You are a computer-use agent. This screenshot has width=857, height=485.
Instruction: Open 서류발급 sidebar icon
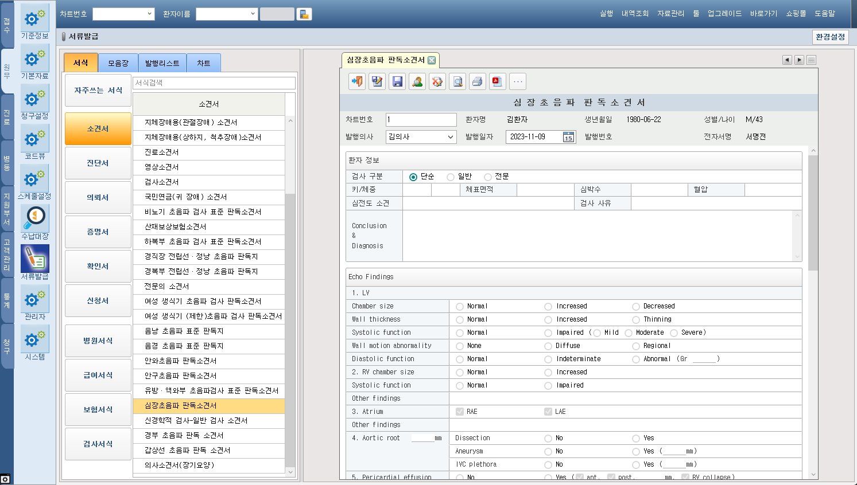click(35, 260)
